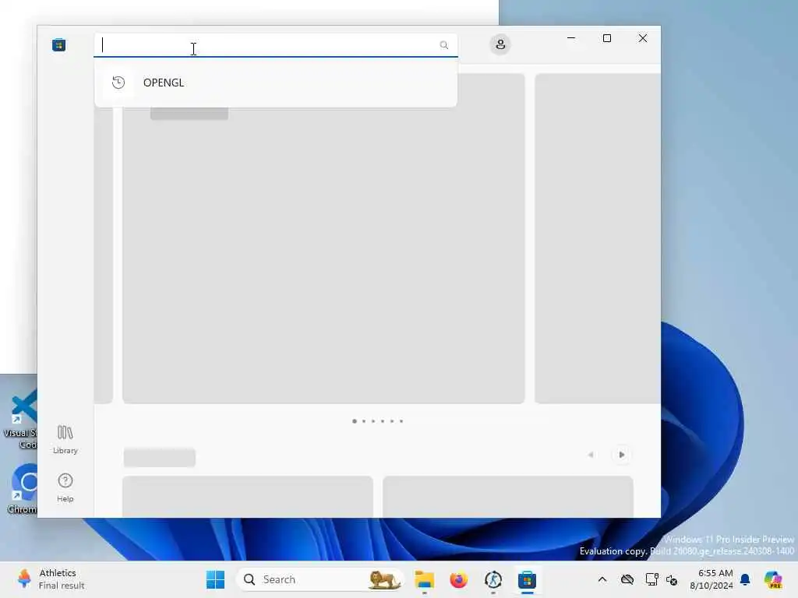Open the large featured placeholder card
The height and width of the screenshot is (598, 798).
tap(323, 238)
